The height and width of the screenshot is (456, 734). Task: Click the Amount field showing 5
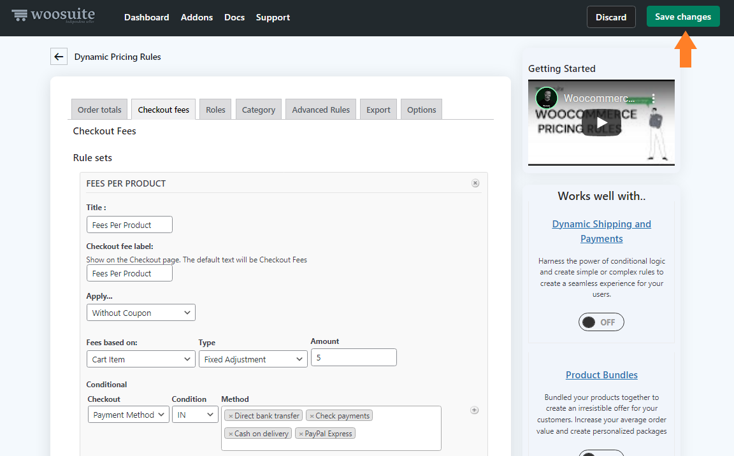[x=354, y=357]
